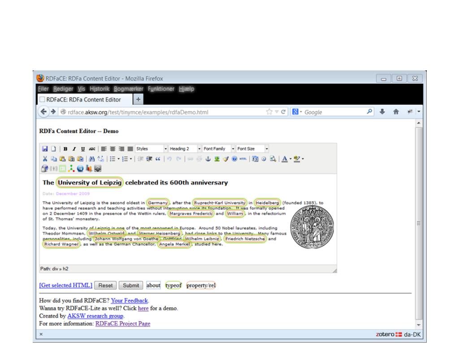Viewport: 459px width, 344px height.
Task: Open the Funktioner menu
Action: coord(161,89)
